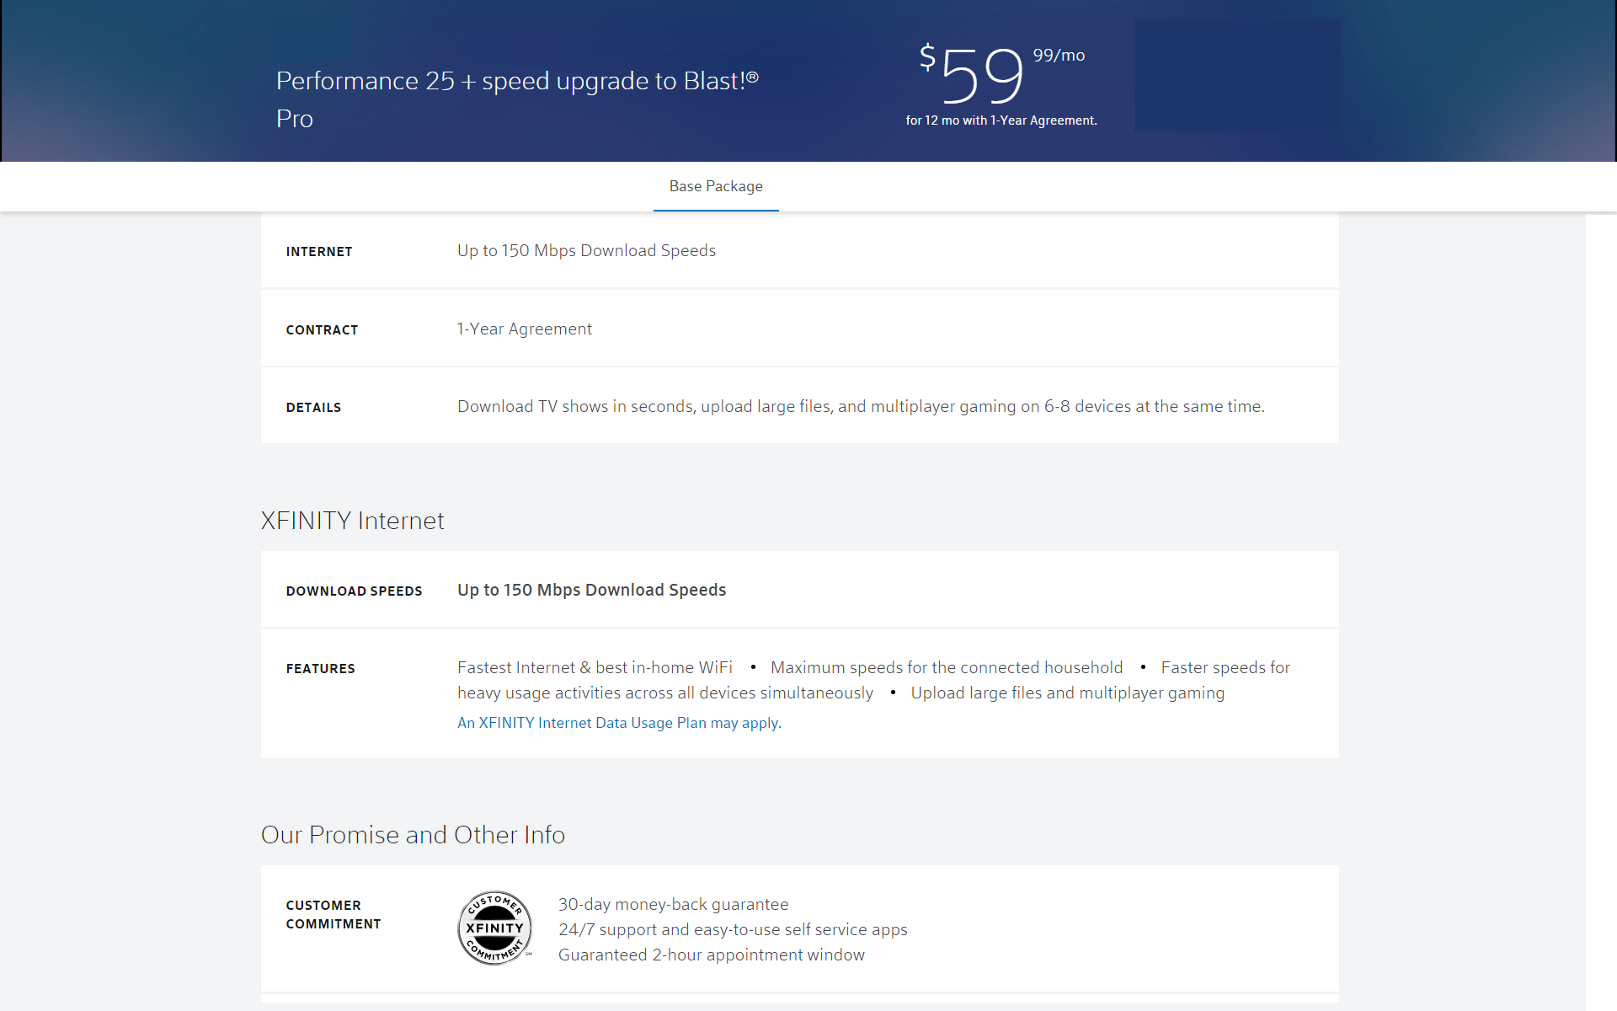Click the INTERNET row label
1617x1011 pixels.
319,252
